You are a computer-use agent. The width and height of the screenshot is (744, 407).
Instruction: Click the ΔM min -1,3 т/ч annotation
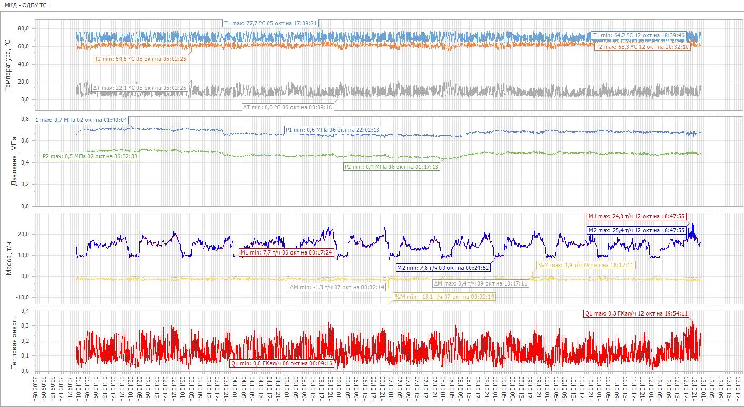click(337, 288)
